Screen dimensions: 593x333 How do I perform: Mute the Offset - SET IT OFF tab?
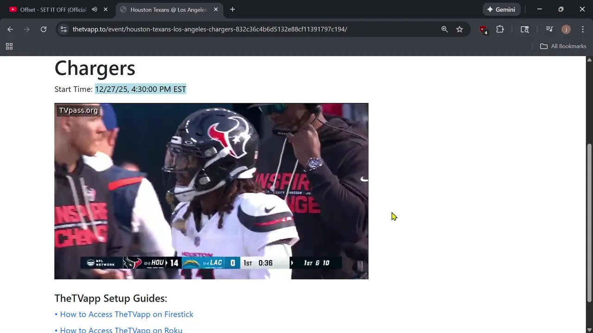(95, 9)
